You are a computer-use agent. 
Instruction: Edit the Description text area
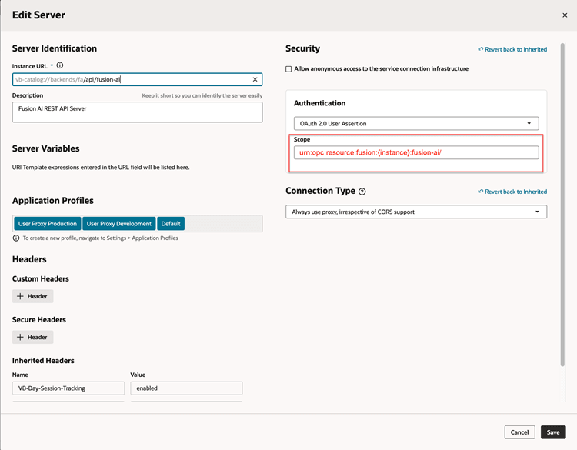coord(137,112)
